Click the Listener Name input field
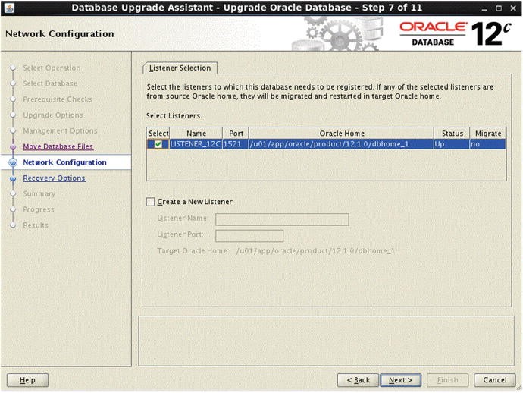The height and width of the screenshot is (393, 523). 282,219
